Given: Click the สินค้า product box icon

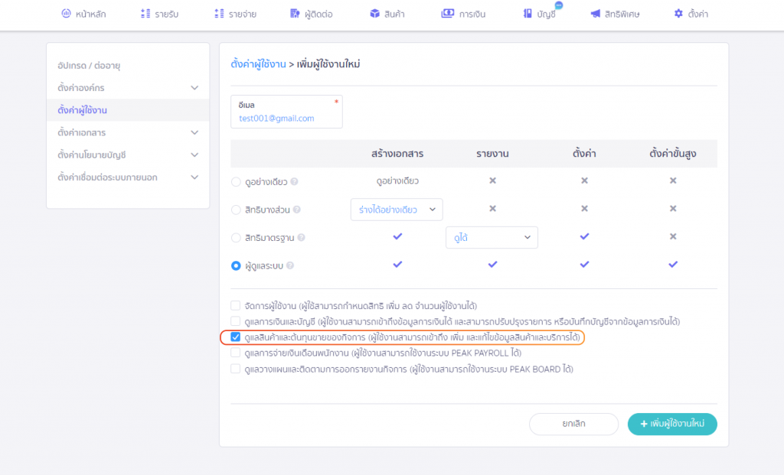Looking at the screenshot, I should 374,14.
